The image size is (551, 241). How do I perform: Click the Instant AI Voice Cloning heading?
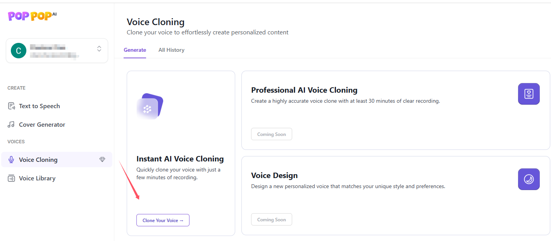[x=180, y=159]
